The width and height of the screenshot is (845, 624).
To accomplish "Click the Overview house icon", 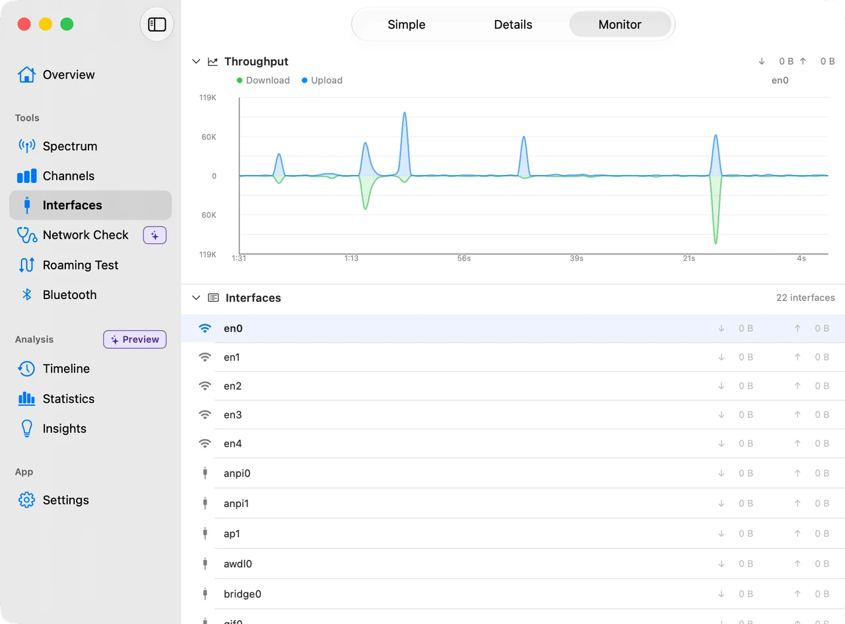I will click(26, 75).
